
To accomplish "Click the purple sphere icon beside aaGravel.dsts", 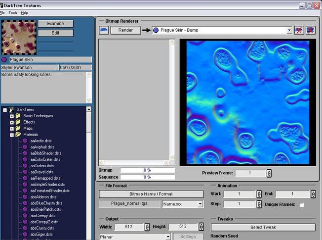I will pyautogui.click(x=25, y=172).
